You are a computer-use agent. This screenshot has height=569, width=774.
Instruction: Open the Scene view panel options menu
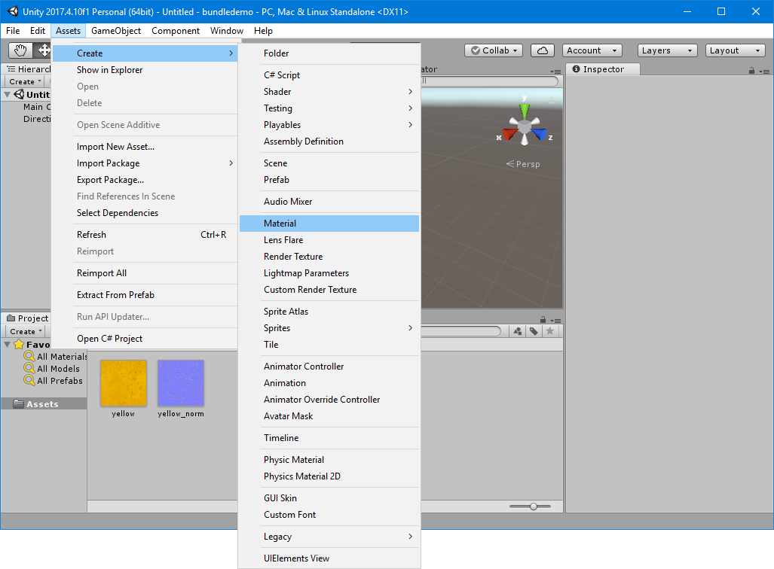tap(555, 72)
